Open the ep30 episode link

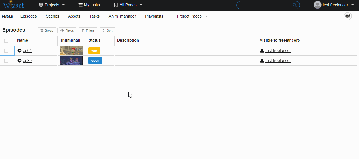(x=27, y=61)
